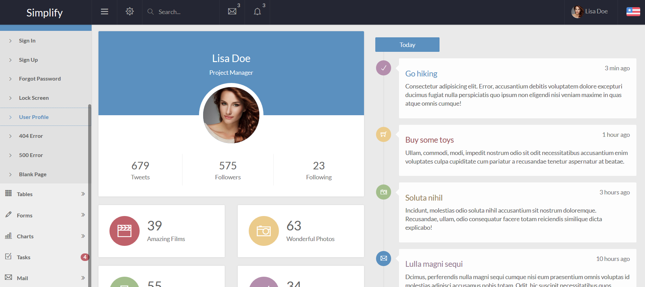Click the Soluta nihil camera timeline icon
Viewport: 645px width, 287px height.
[384, 192]
